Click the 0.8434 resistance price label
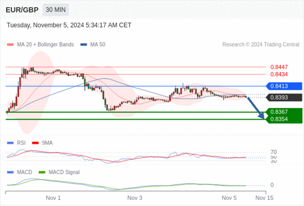This screenshot has width=304, height=206. (x=279, y=74)
